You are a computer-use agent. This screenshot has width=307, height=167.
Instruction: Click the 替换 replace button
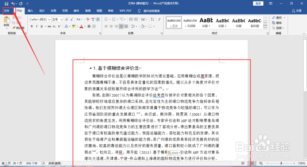tap(277, 23)
